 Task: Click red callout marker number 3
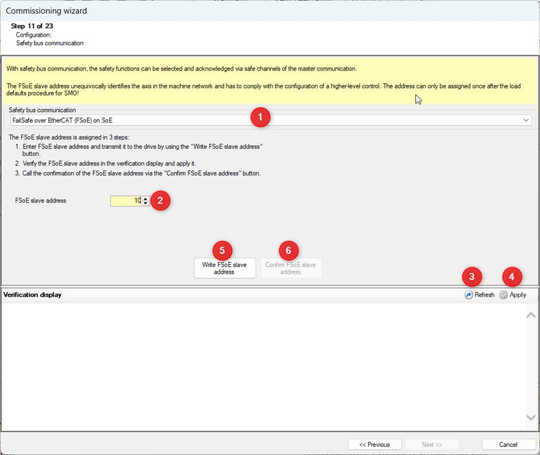(472, 277)
